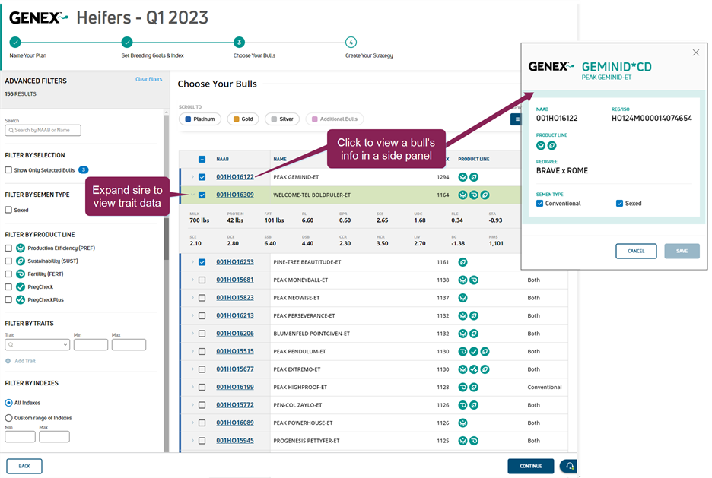712x478 pixels.
Task: Close the GEMINID*CD side panel
Action: 696,52
